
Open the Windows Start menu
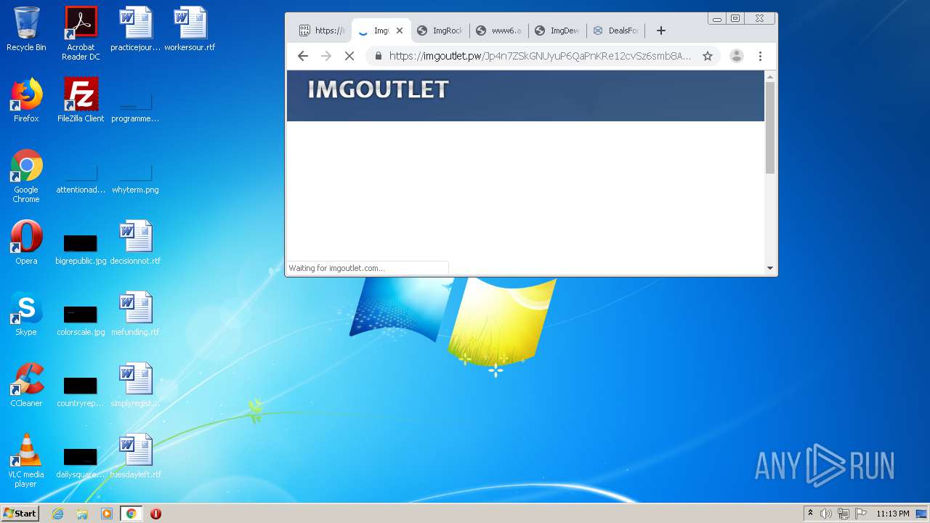20,513
